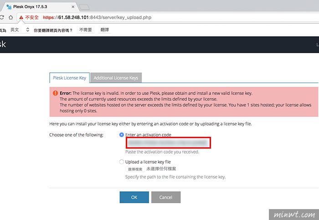This screenshot has width=319, height=220.
Task: Click the 'Paste the activation code you received.' text
Action: point(162,152)
